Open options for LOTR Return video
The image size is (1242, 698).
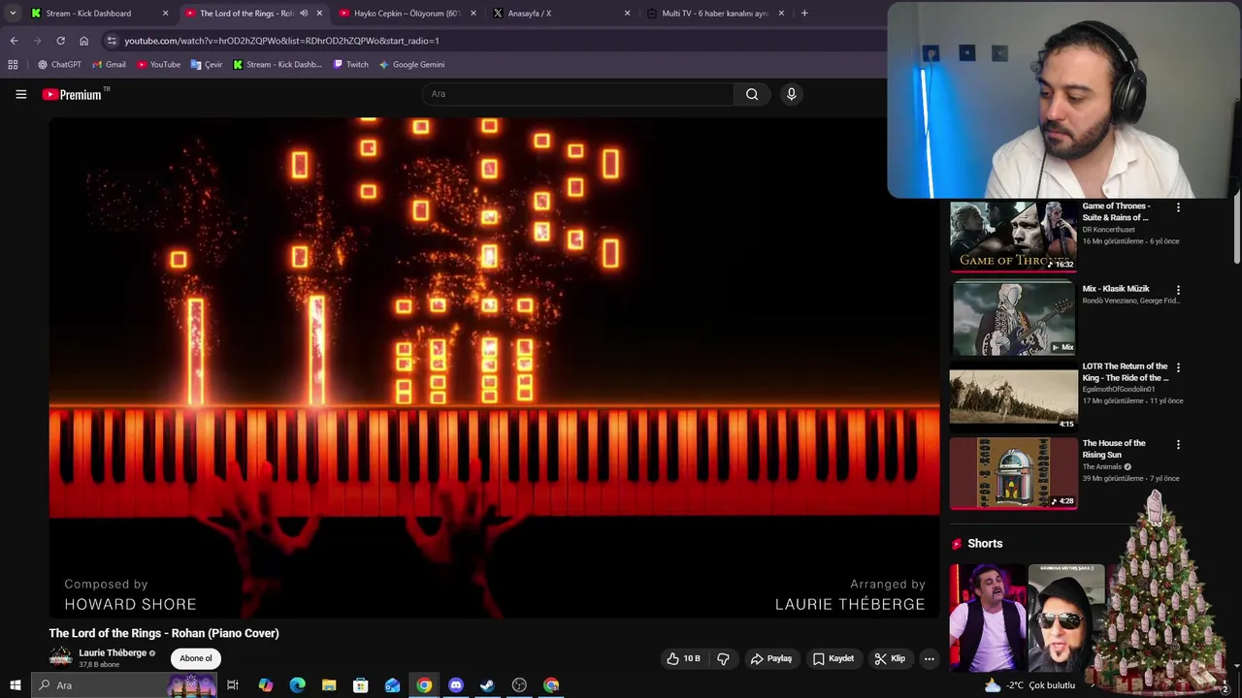click(1178, 367)
